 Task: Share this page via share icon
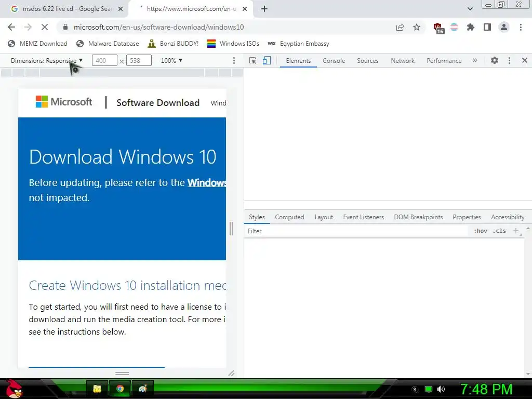(400, 27)
